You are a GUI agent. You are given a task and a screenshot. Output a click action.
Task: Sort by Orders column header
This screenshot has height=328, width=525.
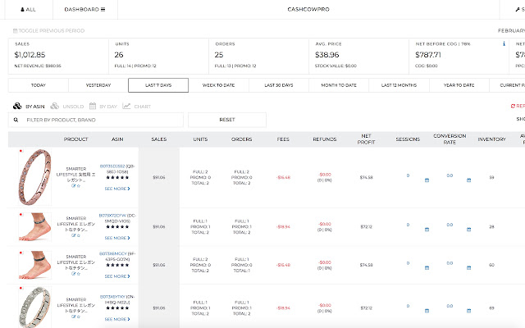click(241, 139)
